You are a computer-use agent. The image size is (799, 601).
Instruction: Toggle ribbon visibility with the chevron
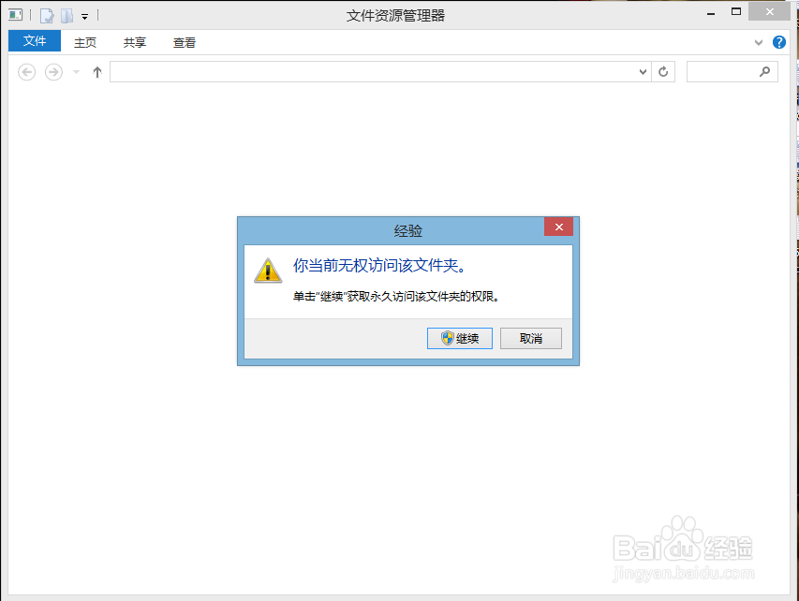tap(758, 42)
